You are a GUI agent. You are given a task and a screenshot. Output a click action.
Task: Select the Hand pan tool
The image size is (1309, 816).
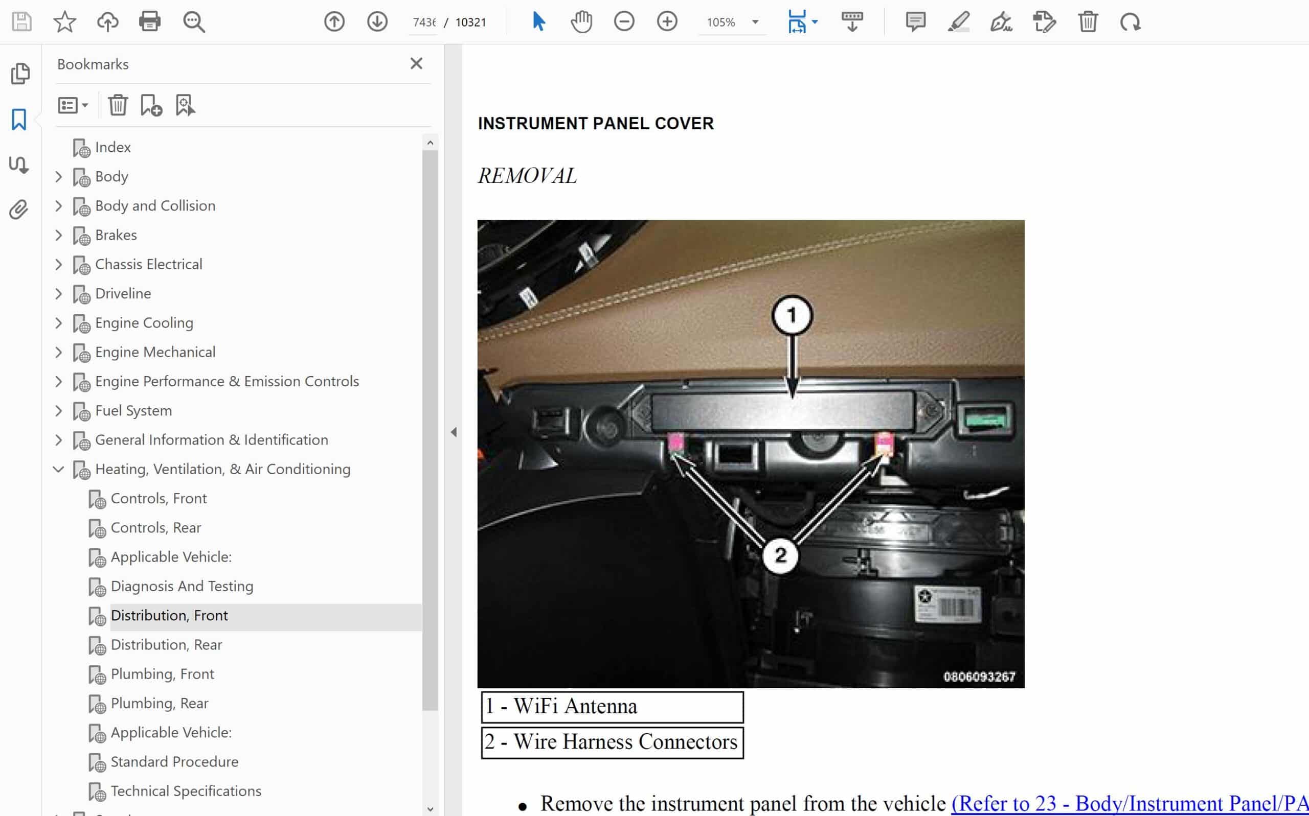coord(581,22)
